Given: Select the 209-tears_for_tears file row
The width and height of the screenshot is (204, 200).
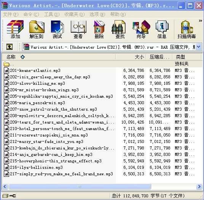Looking at the screenshot, I should click(102, 122).
